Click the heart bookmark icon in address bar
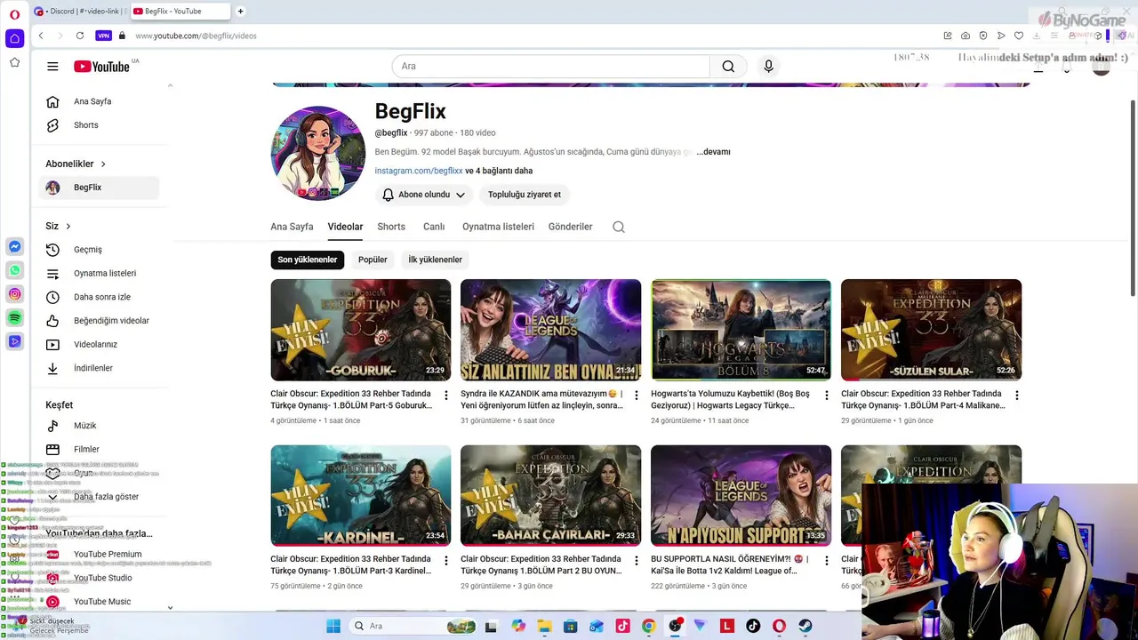1138x640 pixels. tap(1019, 36)
